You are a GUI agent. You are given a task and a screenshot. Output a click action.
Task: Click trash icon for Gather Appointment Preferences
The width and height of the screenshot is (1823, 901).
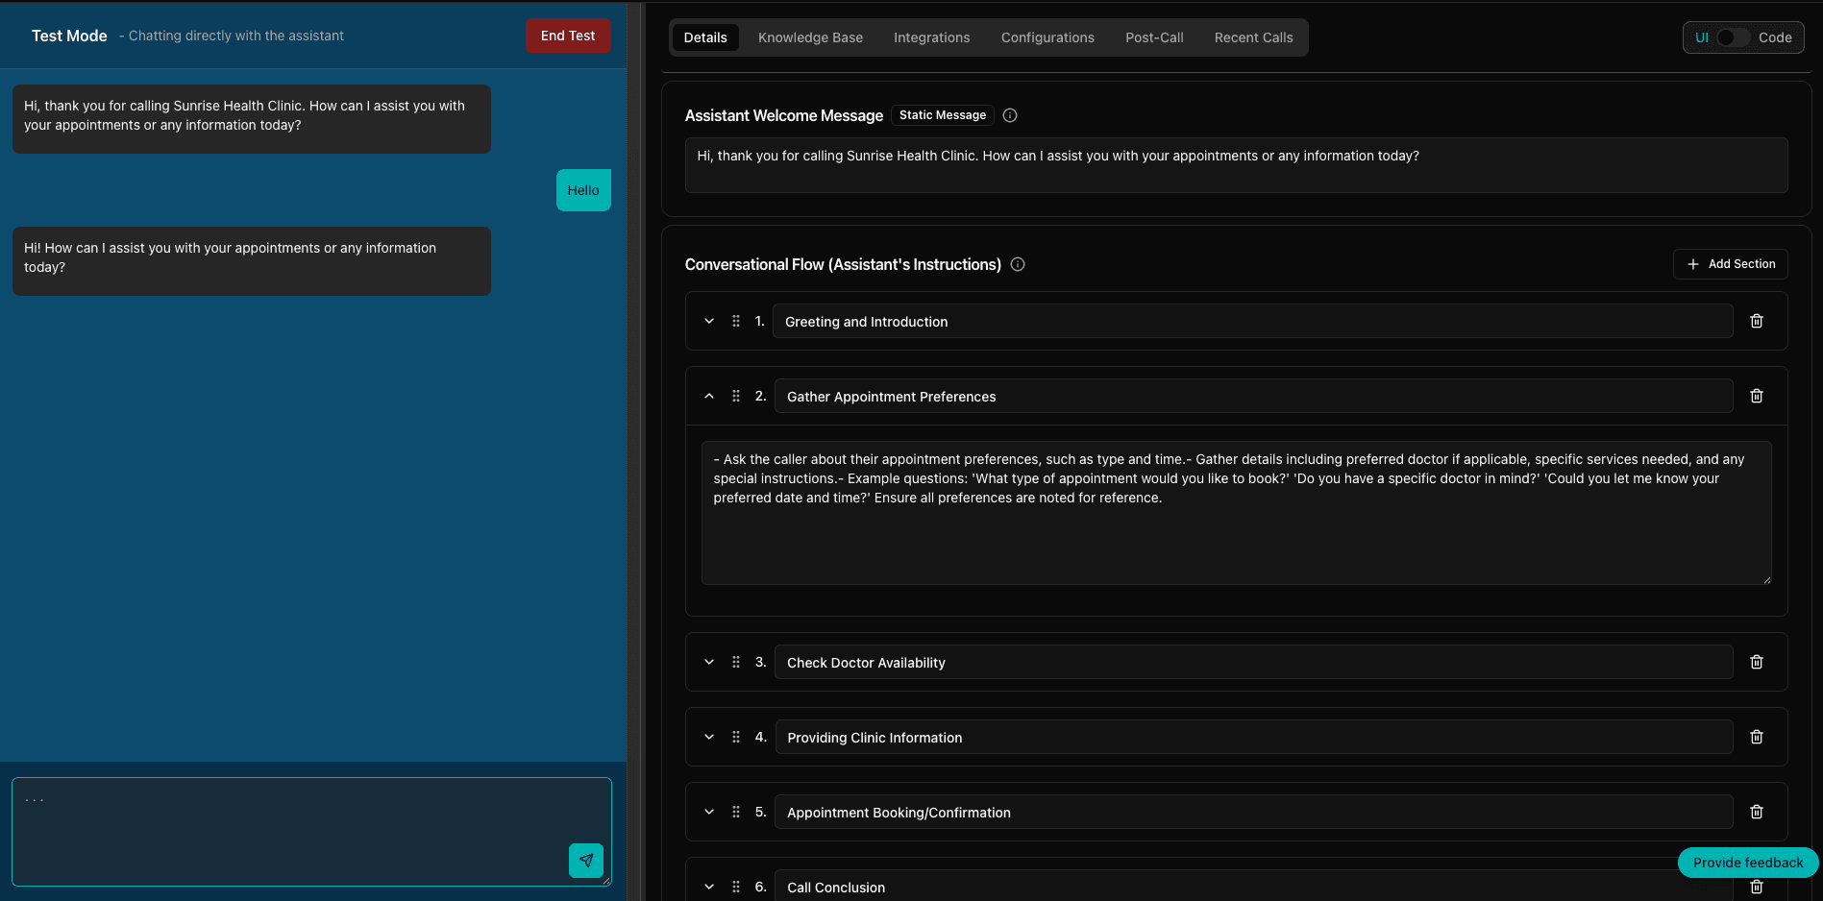[1756, 396]
